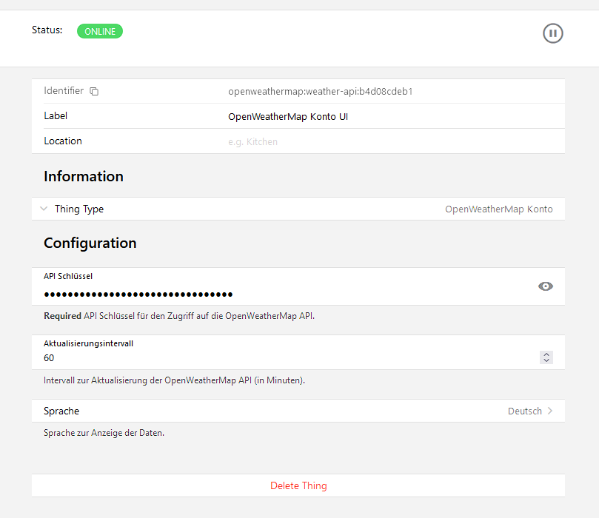Click the openweathermap:weather-api identifier value
599x518 pixels.
(x=320, y=92)
